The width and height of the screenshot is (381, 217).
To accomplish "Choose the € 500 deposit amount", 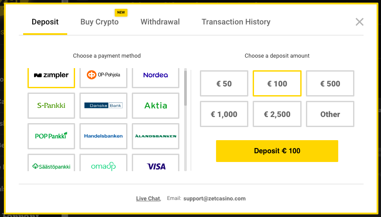I will pos(330,83).
